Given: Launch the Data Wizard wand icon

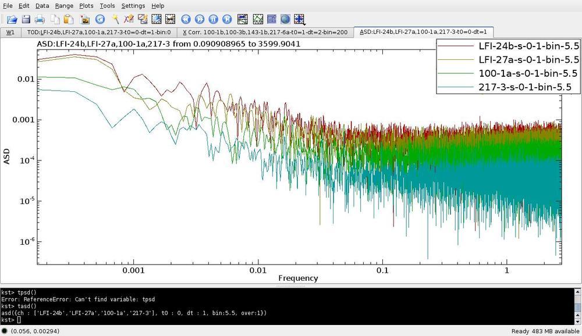Looking at the screenshot, I should pos(116,19).
